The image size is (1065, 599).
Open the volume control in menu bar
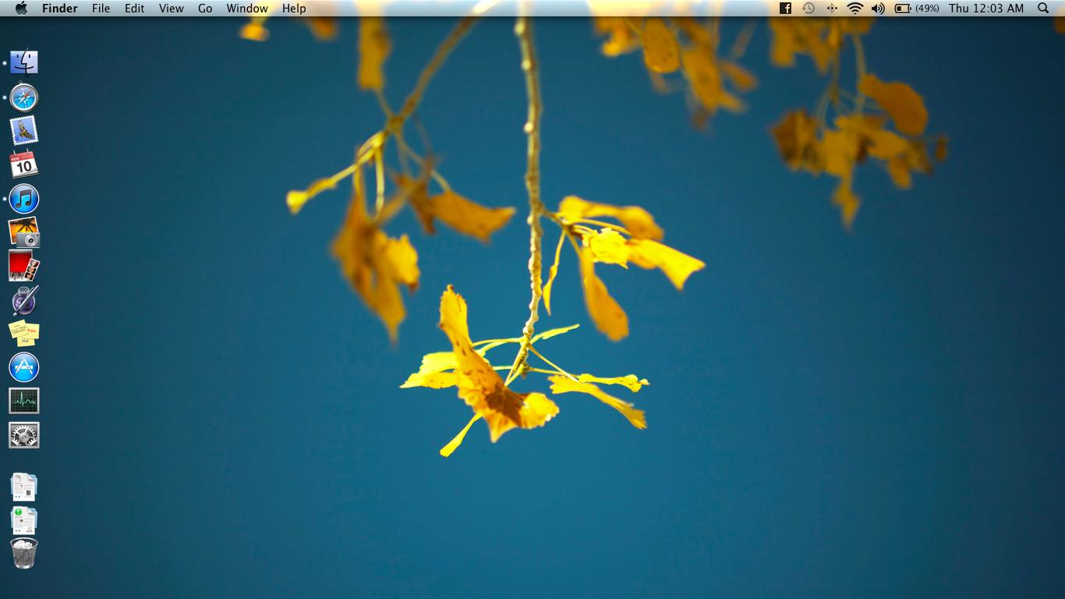click(x=878, y=9)
